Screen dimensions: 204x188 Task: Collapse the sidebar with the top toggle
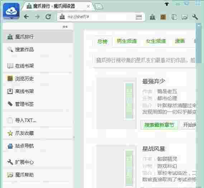[x=65, y=27]
